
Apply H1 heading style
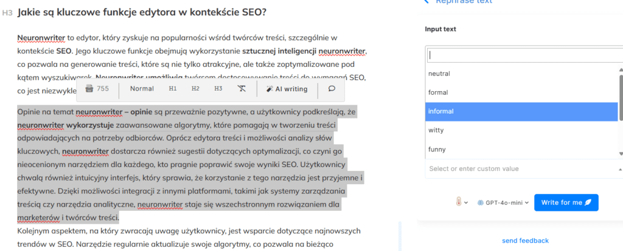pyautogui.click(x=173, y=89)
